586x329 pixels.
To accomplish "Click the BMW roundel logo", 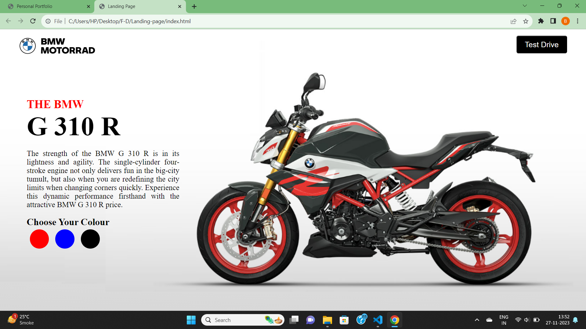I will tap(27, 46).
